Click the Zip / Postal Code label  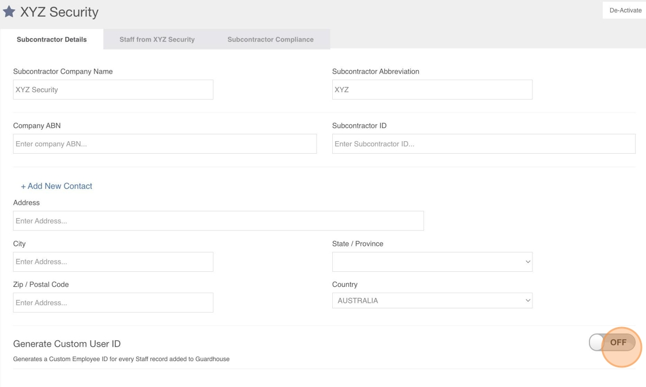(41, 284)
